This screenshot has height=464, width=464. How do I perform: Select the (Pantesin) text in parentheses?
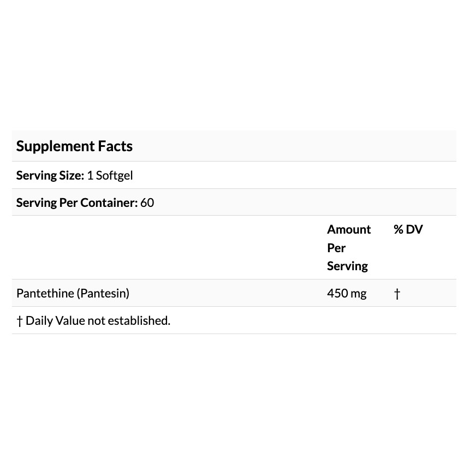point(103,294)
